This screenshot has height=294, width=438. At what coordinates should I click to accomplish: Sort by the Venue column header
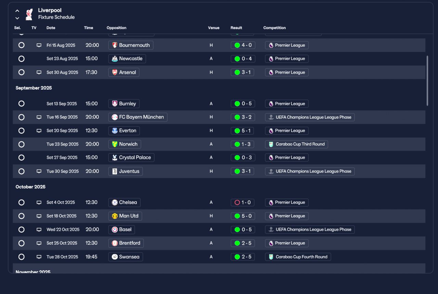214,28
